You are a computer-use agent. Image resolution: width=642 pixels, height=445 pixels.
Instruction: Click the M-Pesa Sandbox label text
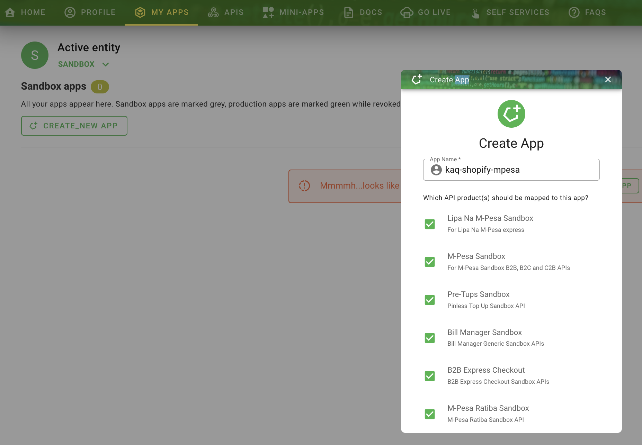476,256
